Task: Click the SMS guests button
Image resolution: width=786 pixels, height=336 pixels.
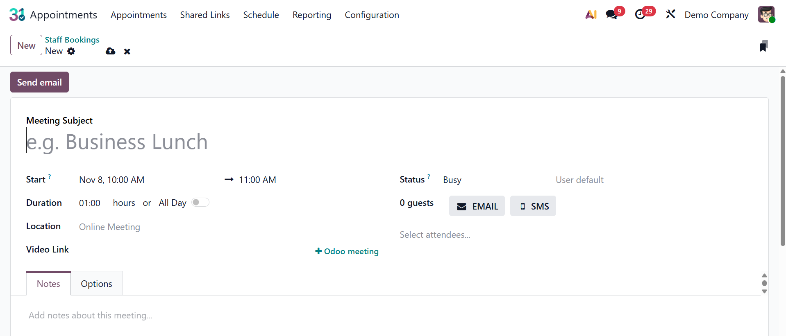Action: 533,206
